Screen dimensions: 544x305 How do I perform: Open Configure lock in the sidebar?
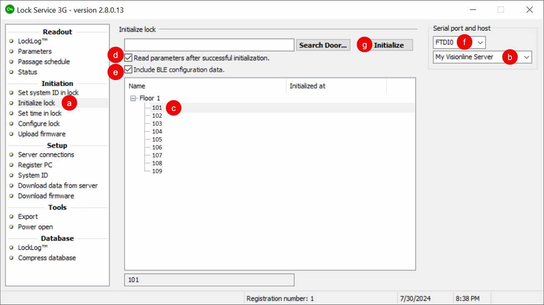[39, 124]
